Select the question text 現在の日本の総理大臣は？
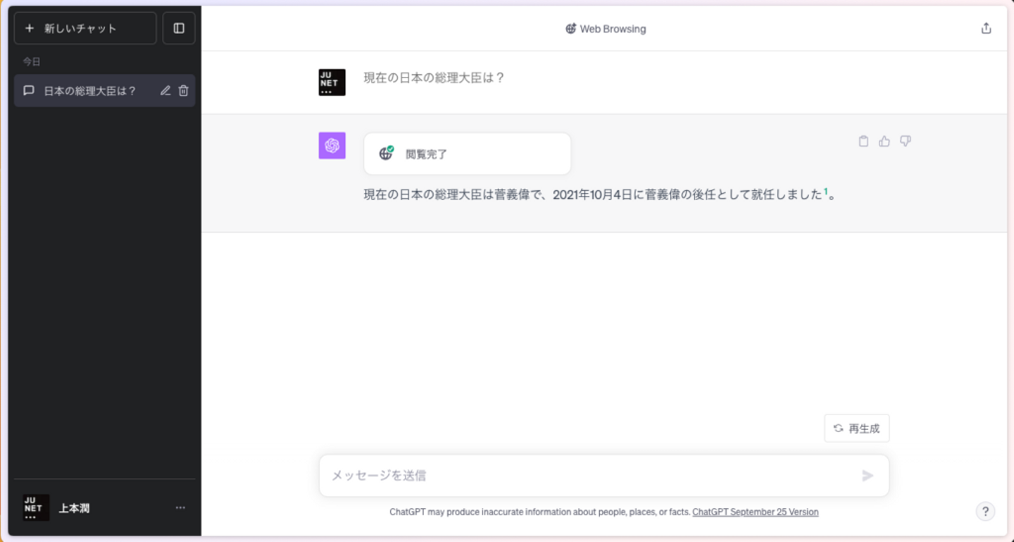1014x542 pixels. point(434,78)
